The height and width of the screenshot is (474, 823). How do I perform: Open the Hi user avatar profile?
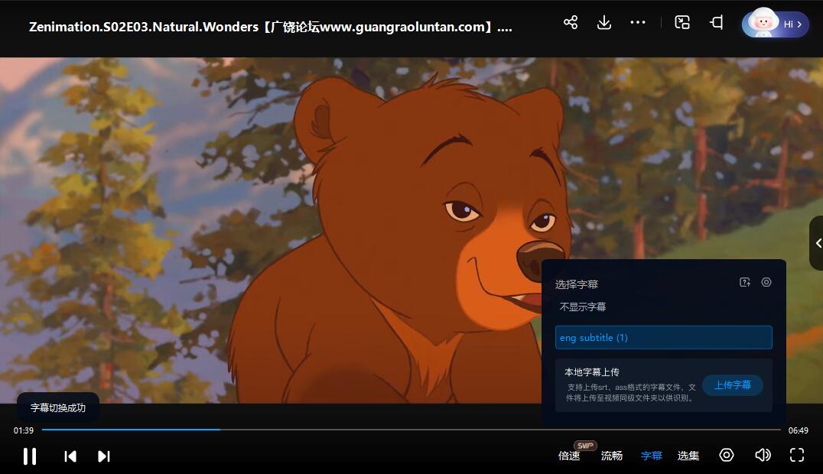click(x=776, y=24)
